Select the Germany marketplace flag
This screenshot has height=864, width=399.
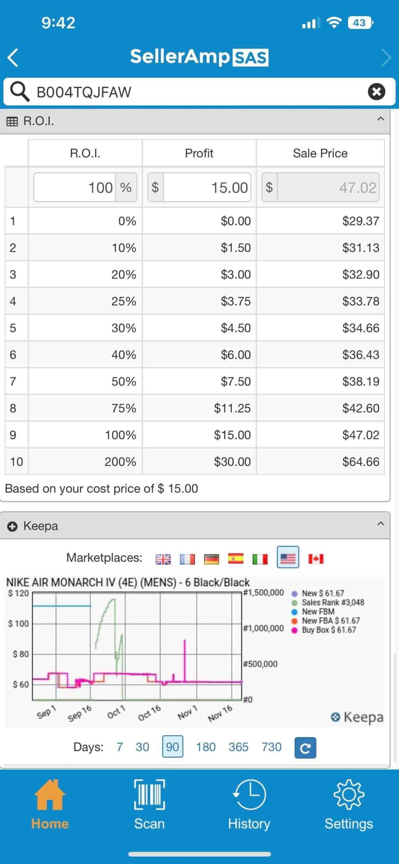click(x=212, y=559)
